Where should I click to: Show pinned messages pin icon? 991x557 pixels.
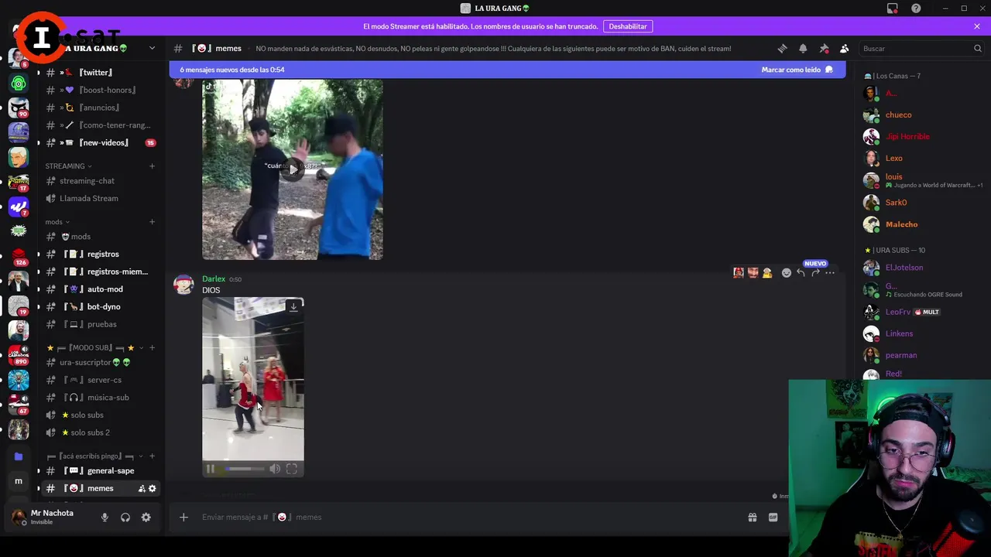(x=824, y=48)
